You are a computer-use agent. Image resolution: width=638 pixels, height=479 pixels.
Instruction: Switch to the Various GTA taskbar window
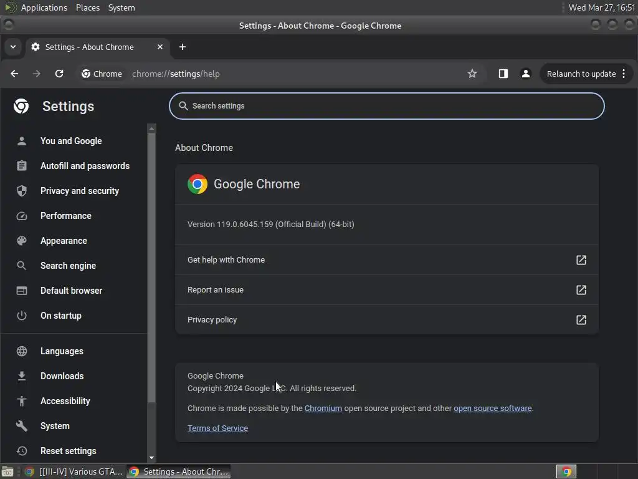pyautogui.click(x=74, y=472)
